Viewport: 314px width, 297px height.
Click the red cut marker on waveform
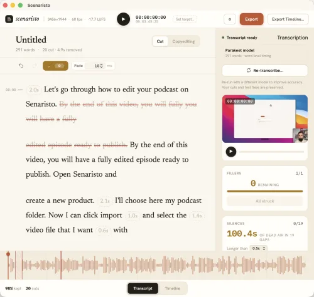(61, 265)
